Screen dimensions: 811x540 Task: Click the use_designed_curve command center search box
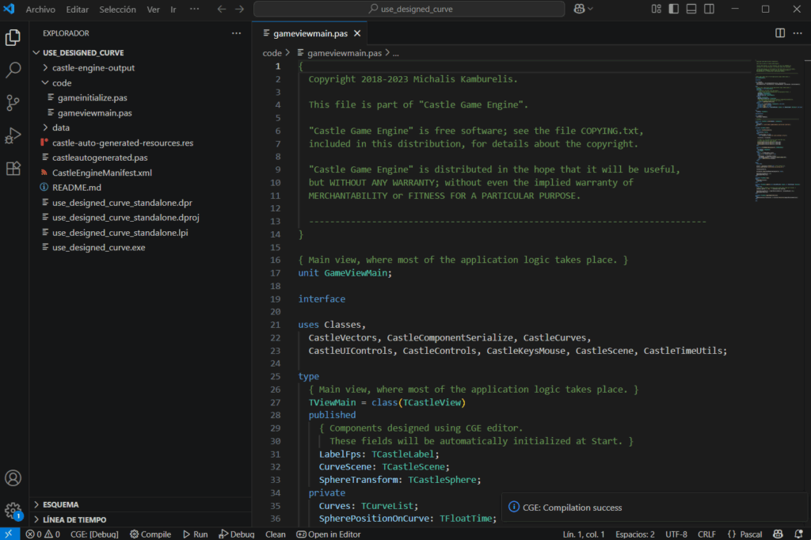coord(409,9)
